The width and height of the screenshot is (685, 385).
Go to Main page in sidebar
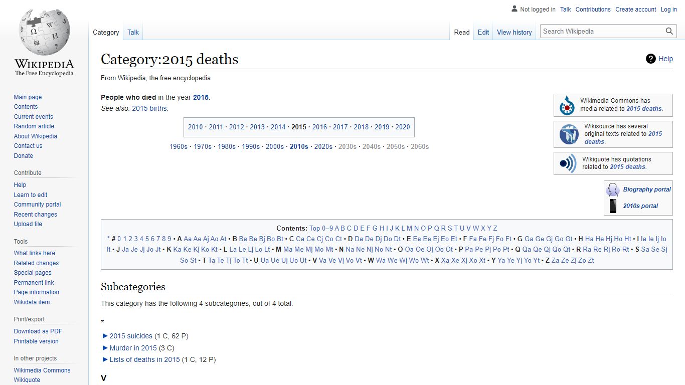(x=28, y=97)
